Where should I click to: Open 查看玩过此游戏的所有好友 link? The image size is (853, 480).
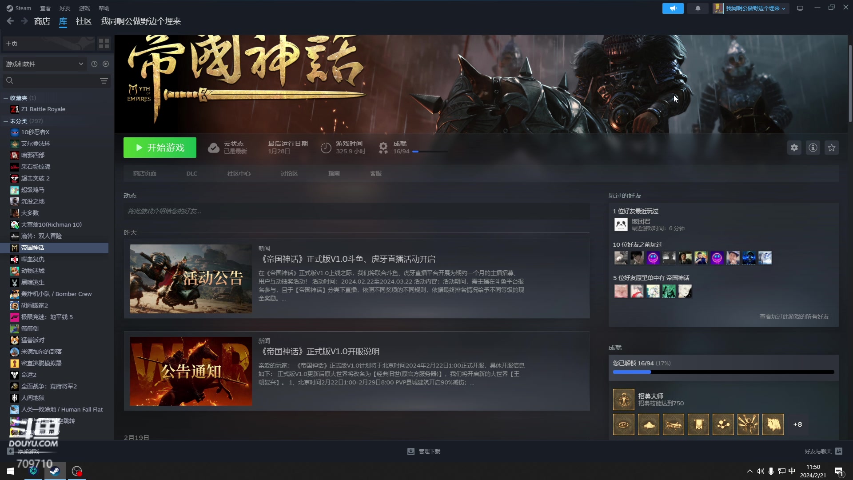pyautogui.click(x=793, y=316)
